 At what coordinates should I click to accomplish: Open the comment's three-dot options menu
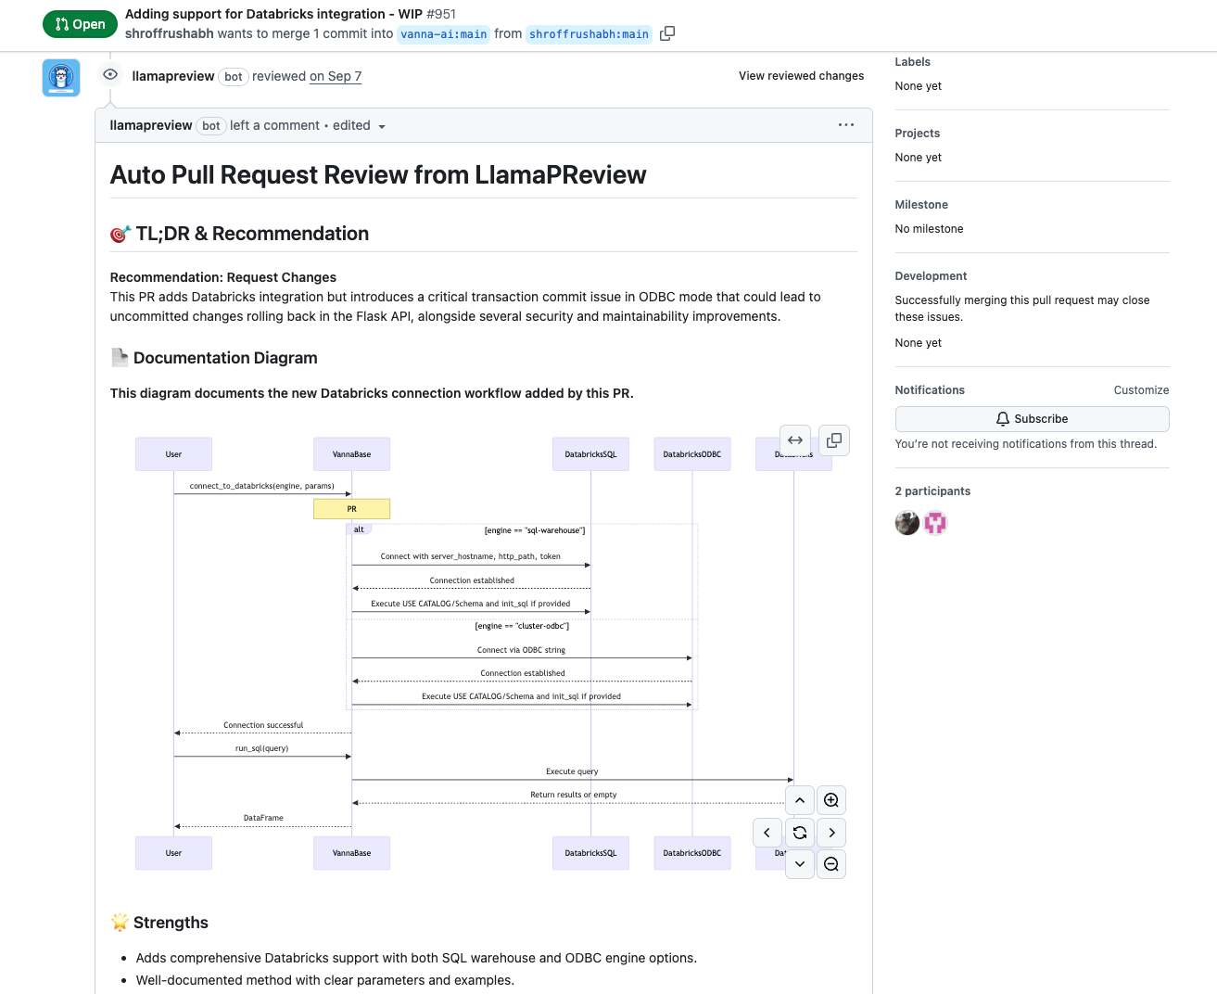[845, 124]
